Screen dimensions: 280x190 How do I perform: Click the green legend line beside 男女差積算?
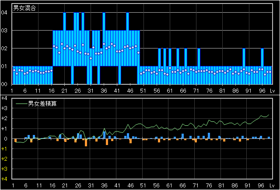point(22,104)
